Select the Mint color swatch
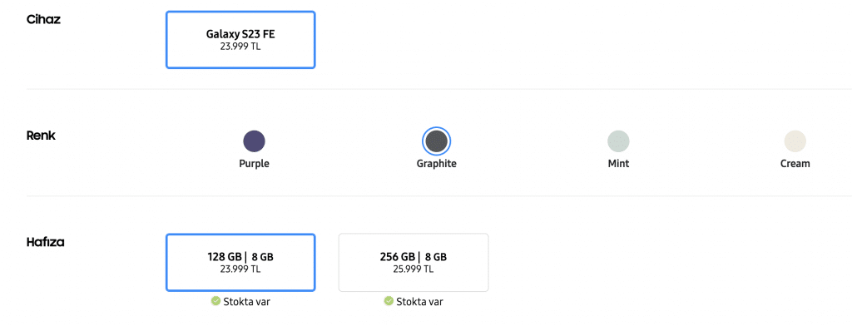The image size is (852, 326). click(x=618, y=141)
